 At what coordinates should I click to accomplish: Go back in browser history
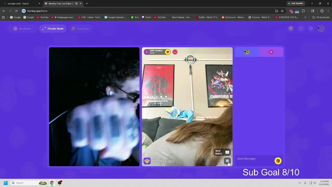(x=4, y=11)
